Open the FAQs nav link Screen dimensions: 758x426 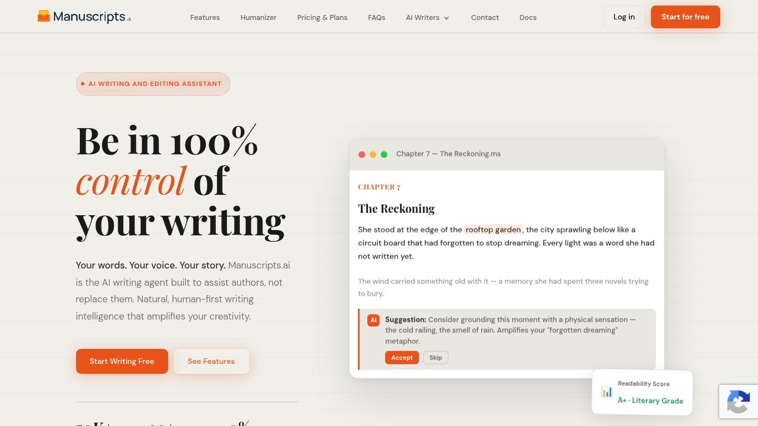(377, 17)
